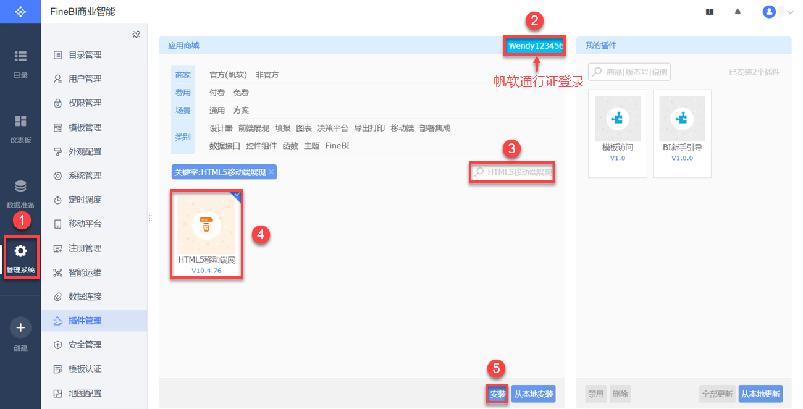This screenshot has height=409, width=803.
Task: Open the 目录 directory section
Action: [20, 64]
